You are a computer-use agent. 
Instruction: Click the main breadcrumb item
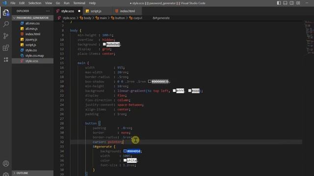(103, 18)
